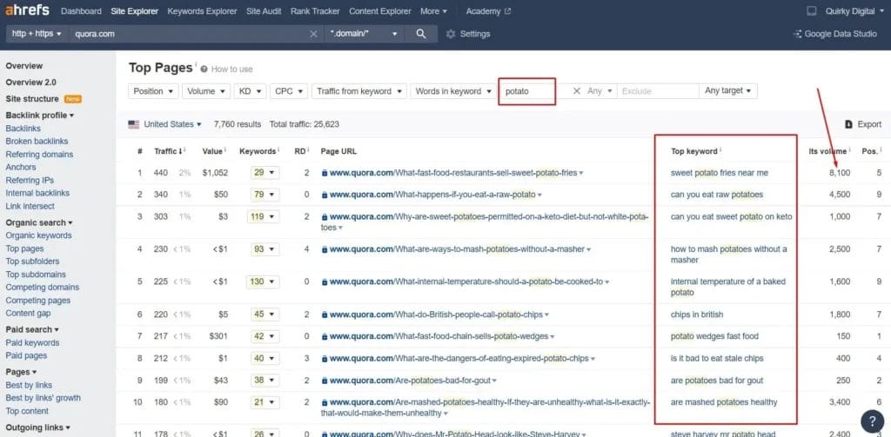Open Paid keywords report

coord(32,343)
